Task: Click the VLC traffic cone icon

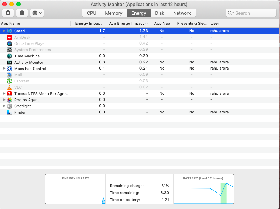Action: [9, 87]
